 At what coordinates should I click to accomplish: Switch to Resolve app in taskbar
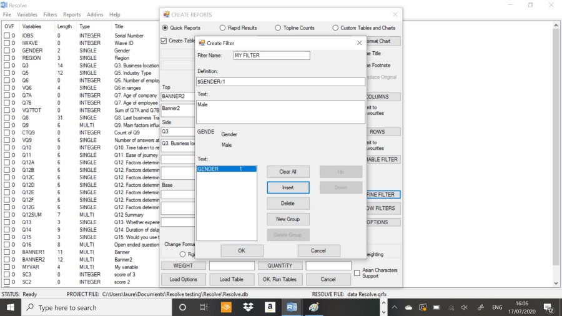[292, 307]
